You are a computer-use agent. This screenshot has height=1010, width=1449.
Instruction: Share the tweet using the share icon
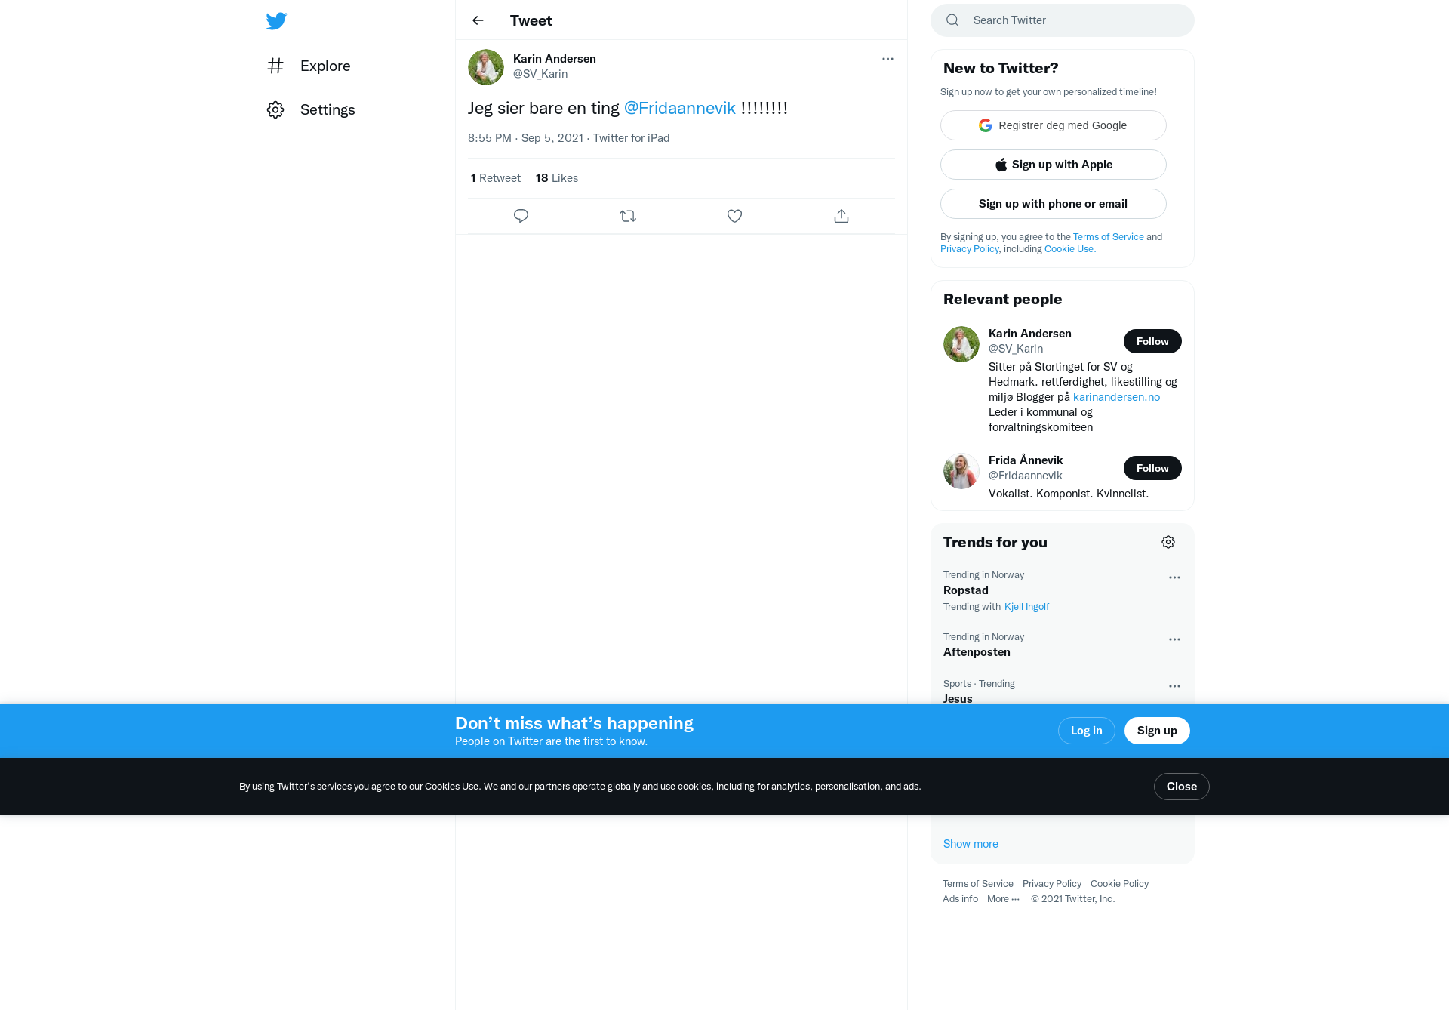coord(841,216)
